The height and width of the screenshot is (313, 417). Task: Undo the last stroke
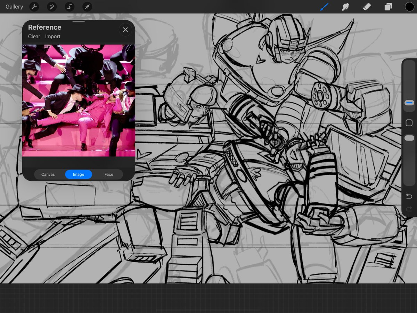point(409,196)
